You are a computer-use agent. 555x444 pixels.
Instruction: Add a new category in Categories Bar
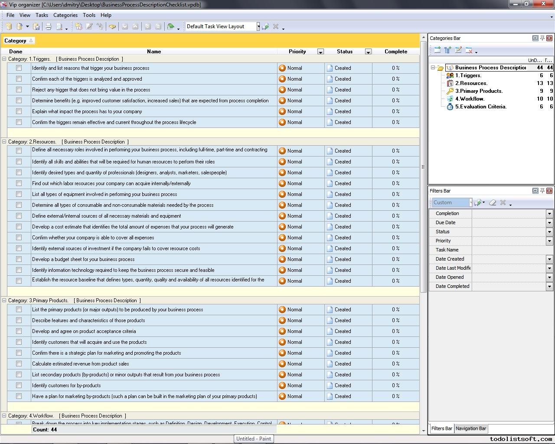tap(437, 50)
